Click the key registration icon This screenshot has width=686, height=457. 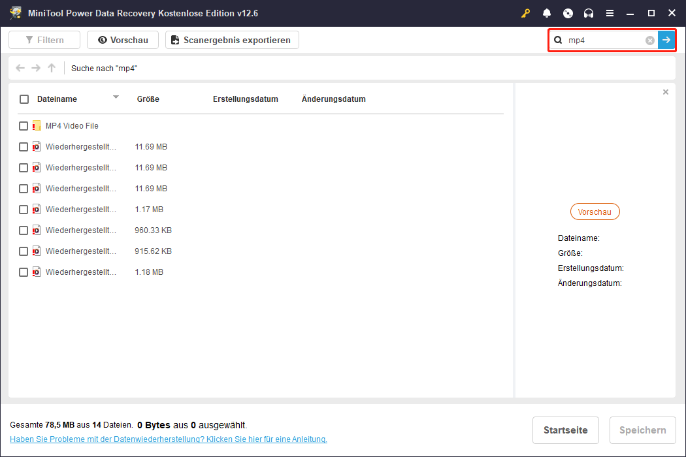tap(525, 13)
